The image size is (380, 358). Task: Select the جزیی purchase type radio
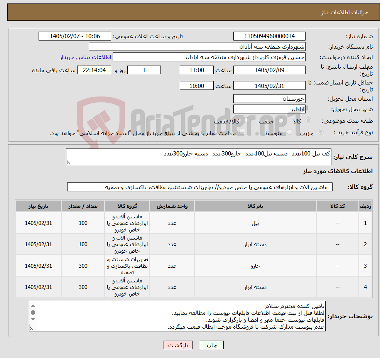click(x=320, y=132)
